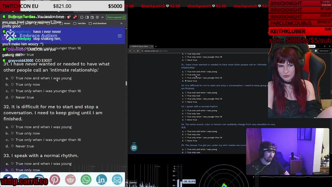Select 'True only now' for question 32 in right window
Image resolution: width=332 pixels, height=187 pixels.
point(185,96)
